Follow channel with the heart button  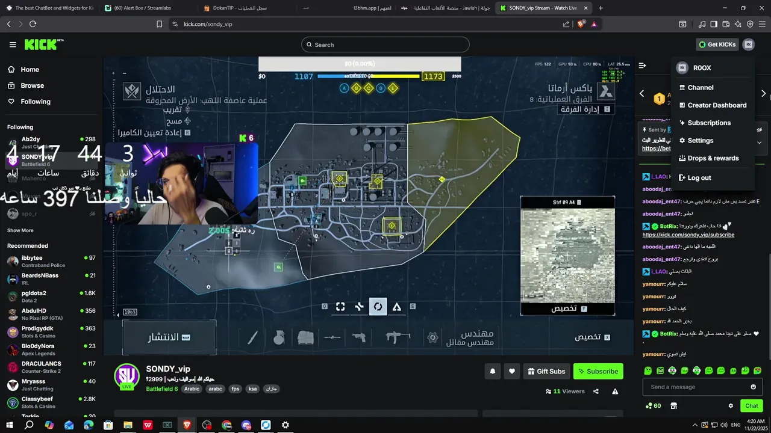coord(512,372)
